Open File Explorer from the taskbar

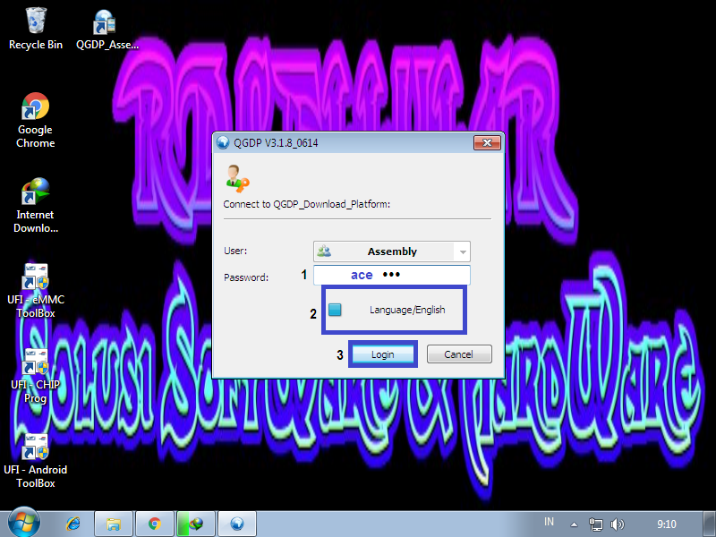click(114, 524)
